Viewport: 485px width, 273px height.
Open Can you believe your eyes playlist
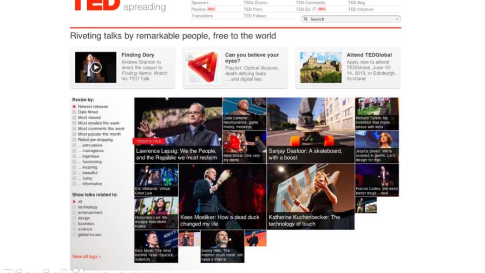point(252,57)
